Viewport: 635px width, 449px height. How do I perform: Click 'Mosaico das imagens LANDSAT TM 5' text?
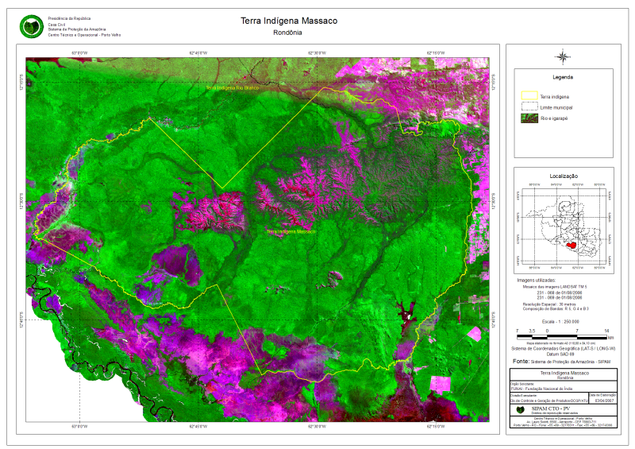tap(554, 287)
